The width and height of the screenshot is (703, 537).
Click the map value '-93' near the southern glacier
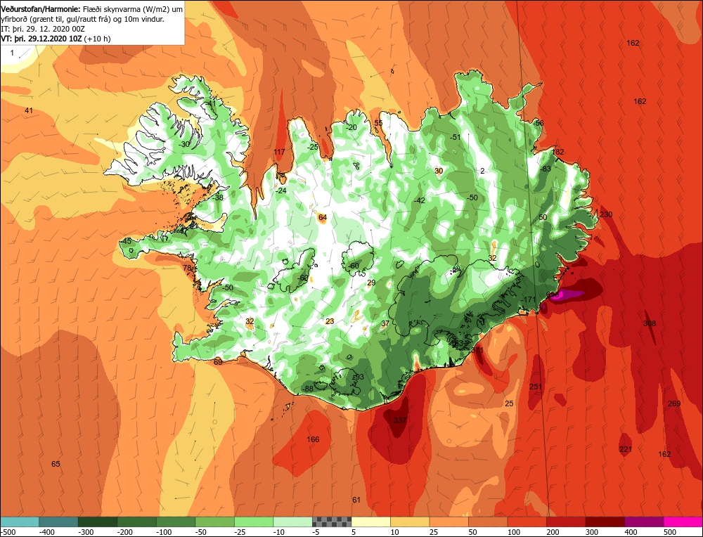359,377
